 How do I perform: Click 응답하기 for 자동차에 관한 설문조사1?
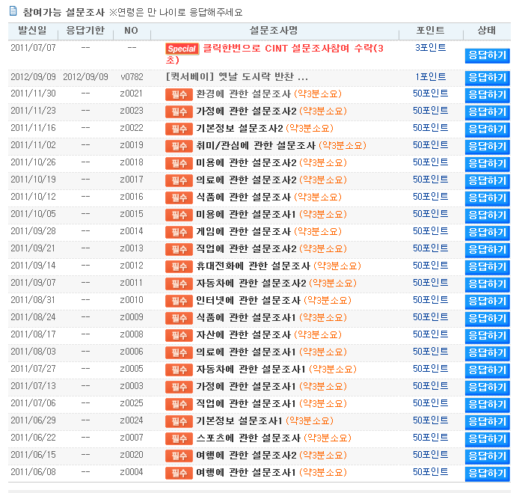[487, 370]
